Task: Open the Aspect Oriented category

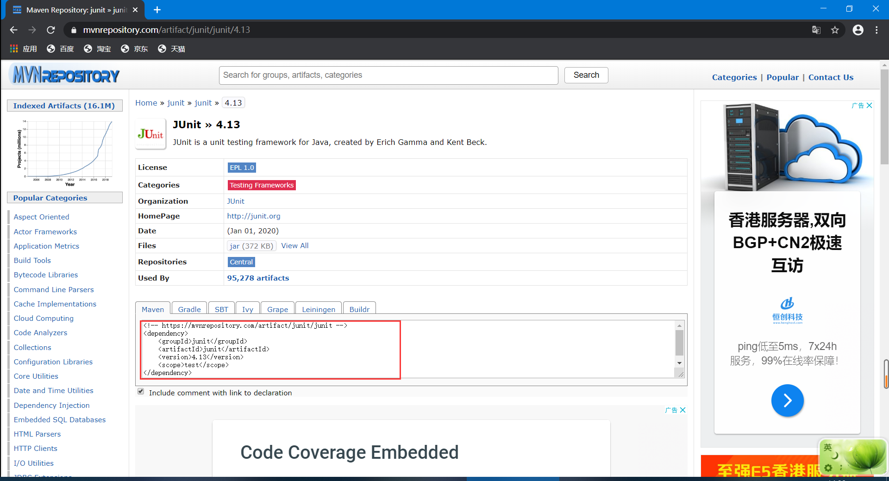Action: click(41, 217)
